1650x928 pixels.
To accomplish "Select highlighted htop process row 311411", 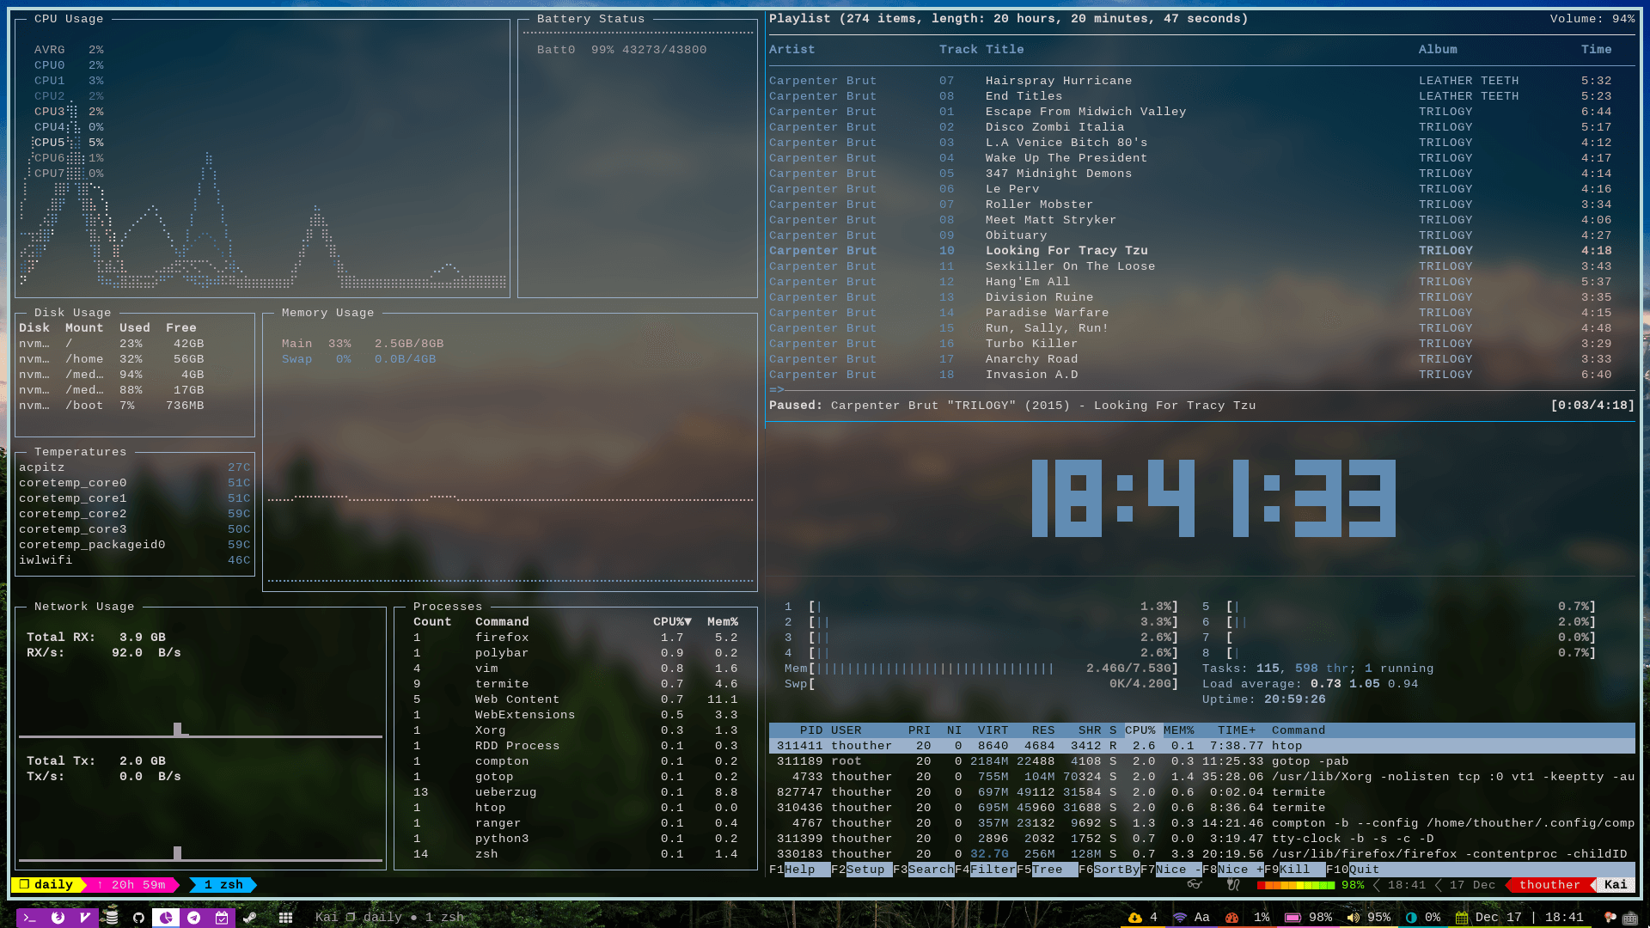I will [x=1201, y=746].
